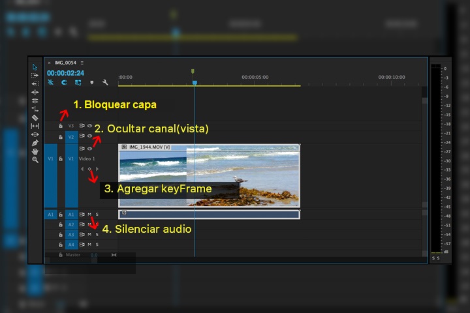Click the go-to-end icon on Master track
Image resolution: width=470 pixels, height=313 pixels.
114,255
